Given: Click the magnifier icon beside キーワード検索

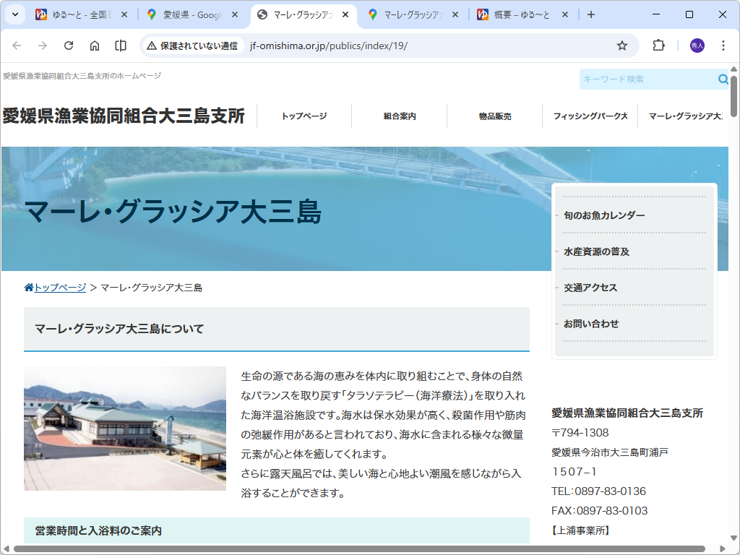Looking at the screenshot, I should click(x=723, y=79).
